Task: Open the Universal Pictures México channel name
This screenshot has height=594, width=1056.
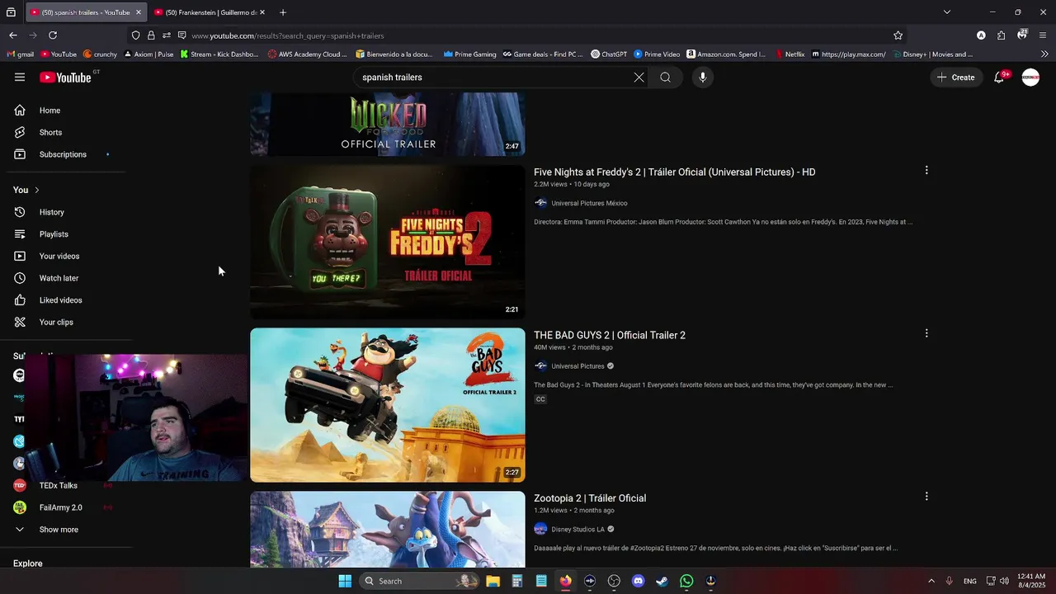Action: [589, 203]
